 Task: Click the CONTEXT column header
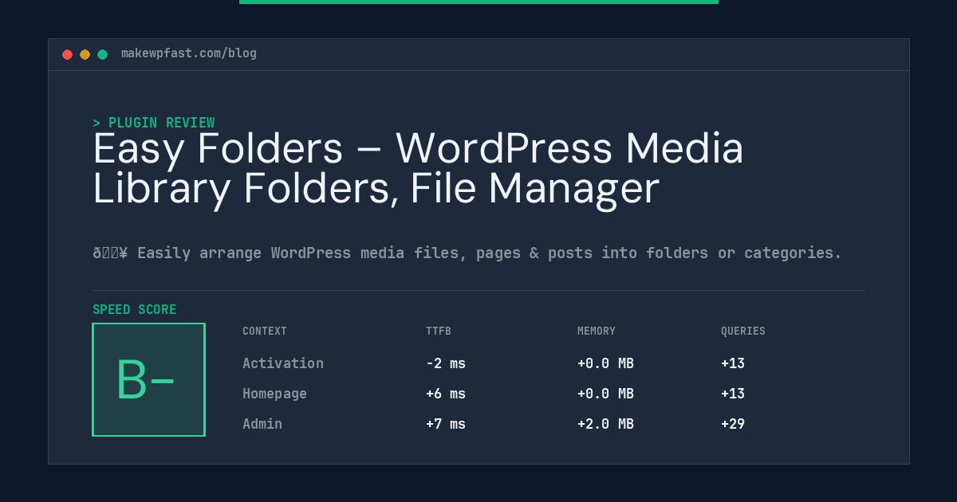point(265,331)
